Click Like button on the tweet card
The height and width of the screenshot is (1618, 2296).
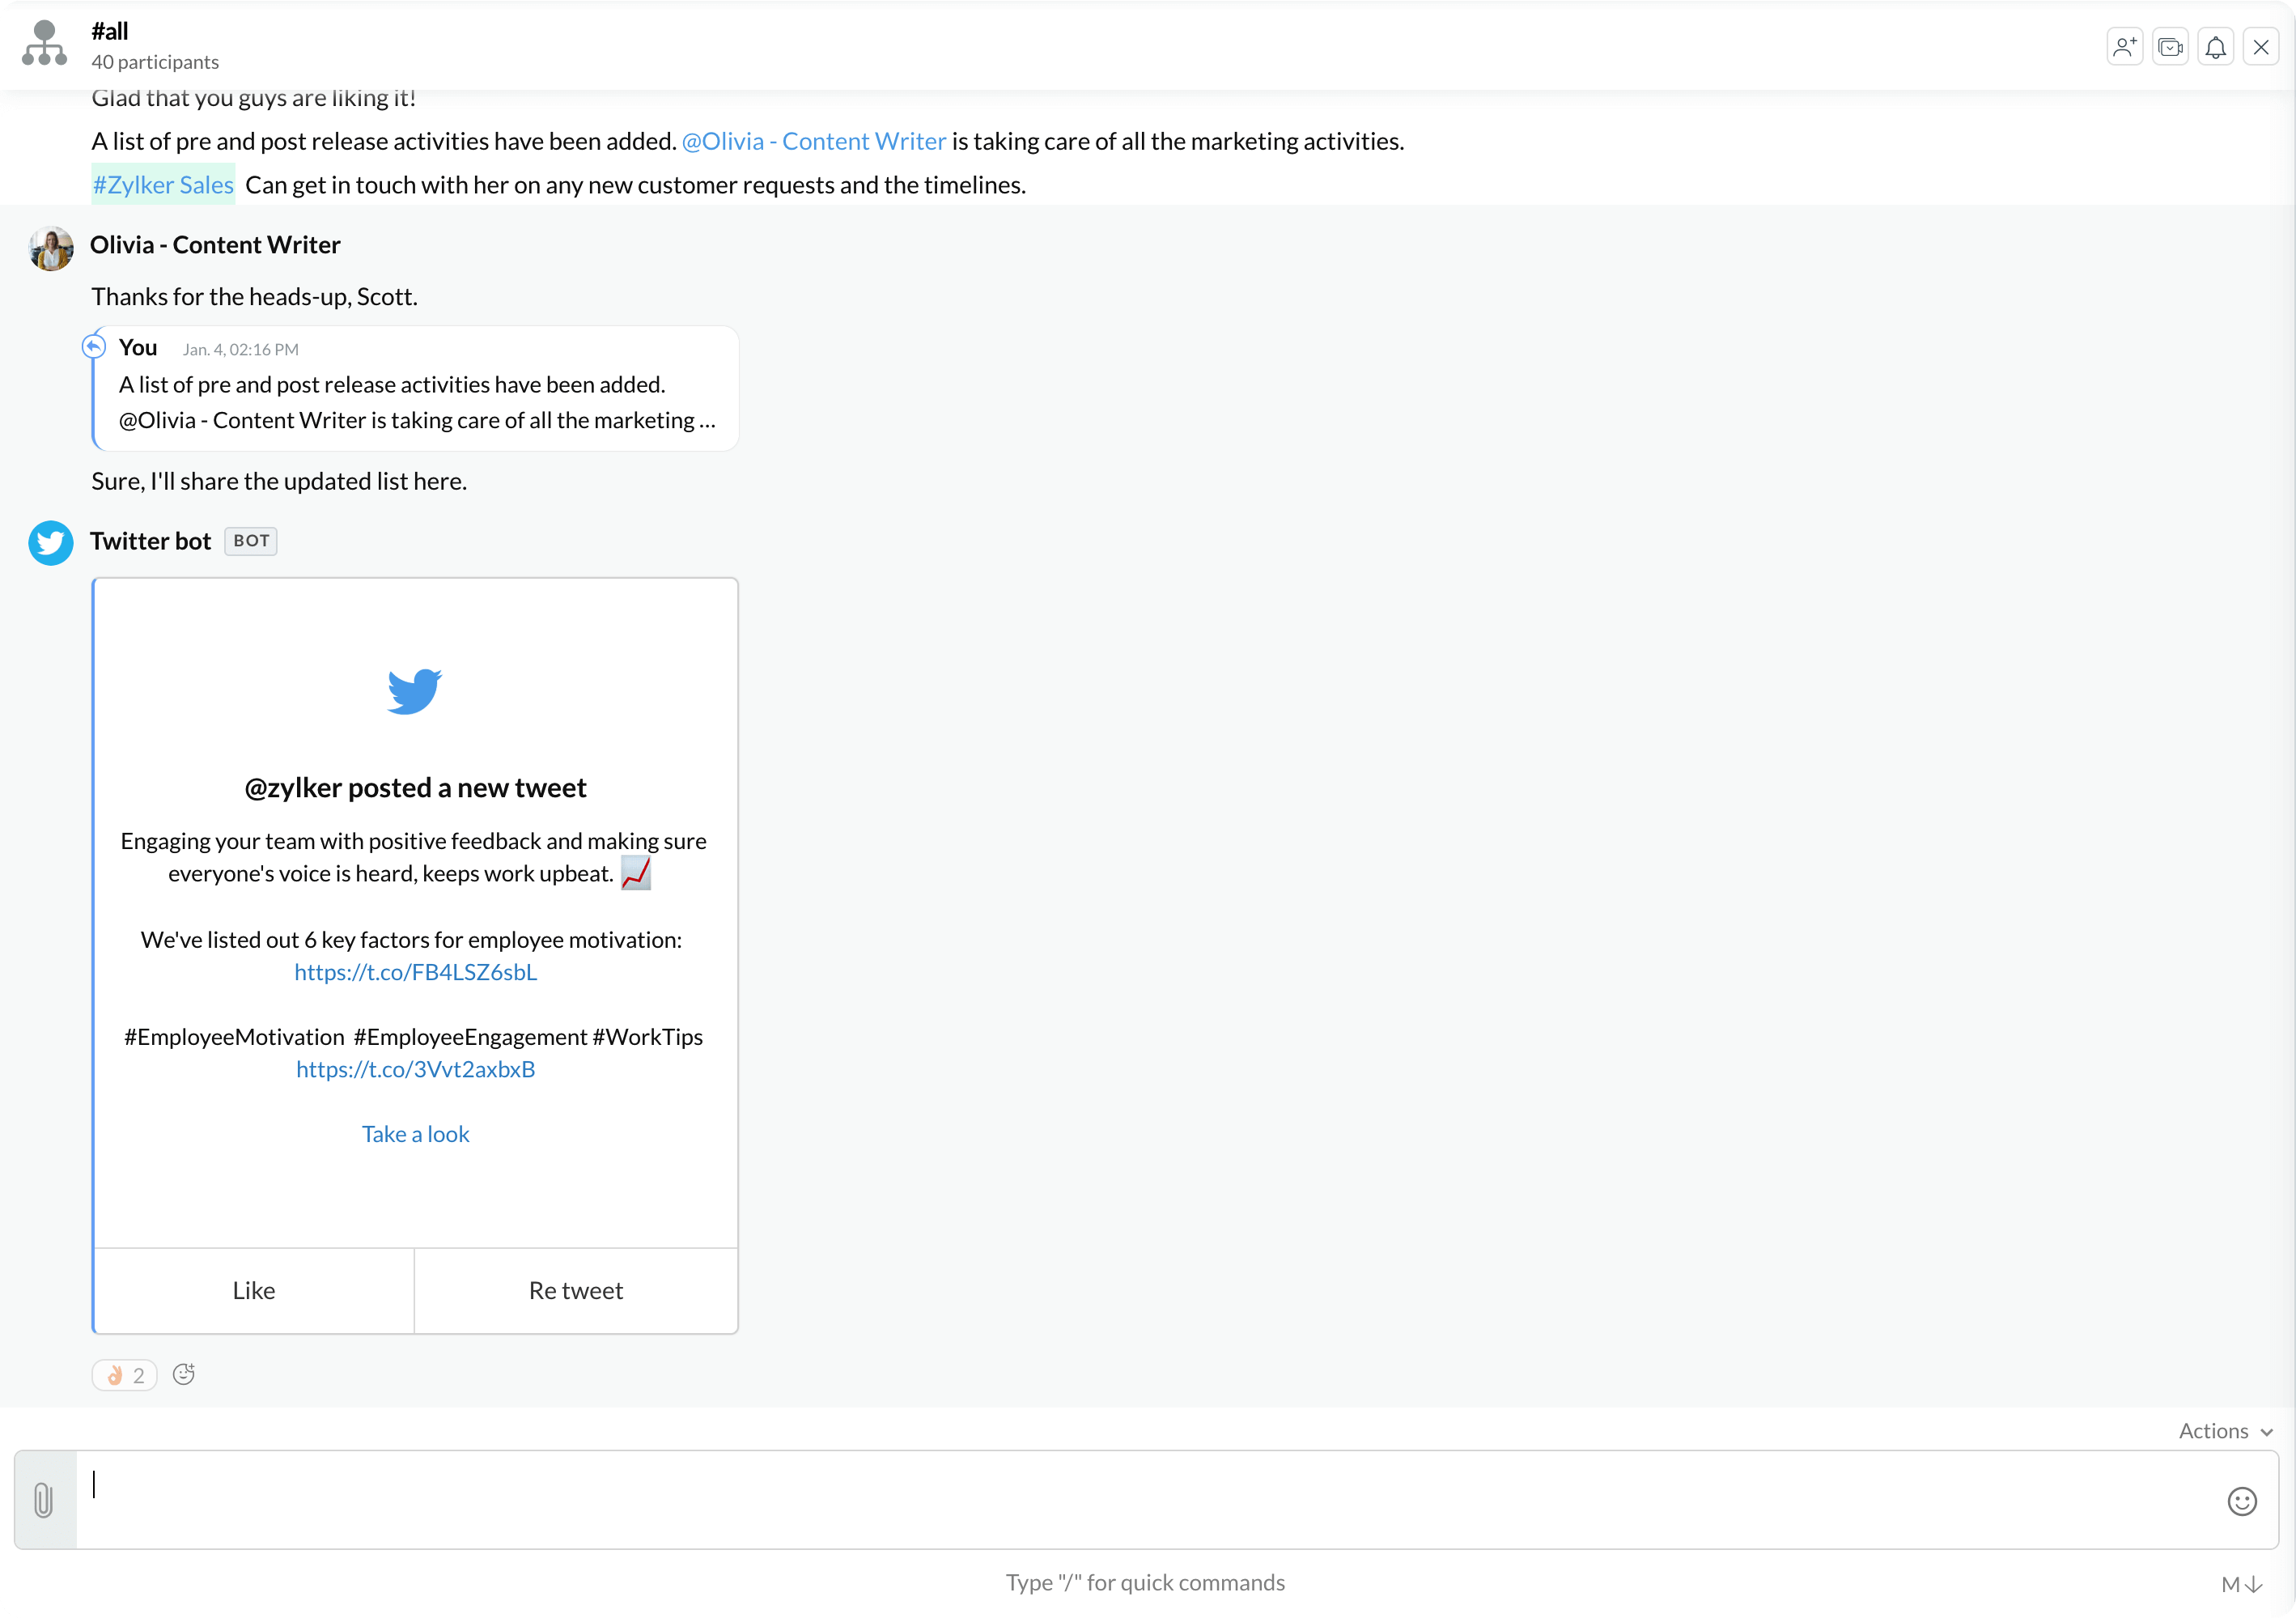[x=254, y=1289]
